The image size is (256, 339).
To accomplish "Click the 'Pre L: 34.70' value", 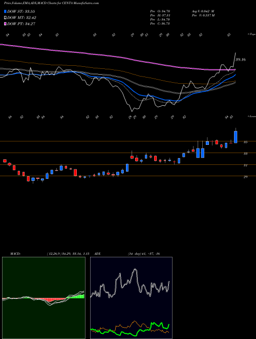I will pyautogui.click(x=160, y=20).
